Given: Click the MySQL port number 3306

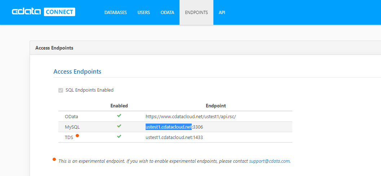Looking at the screenshot, I should tap(198, 127).
